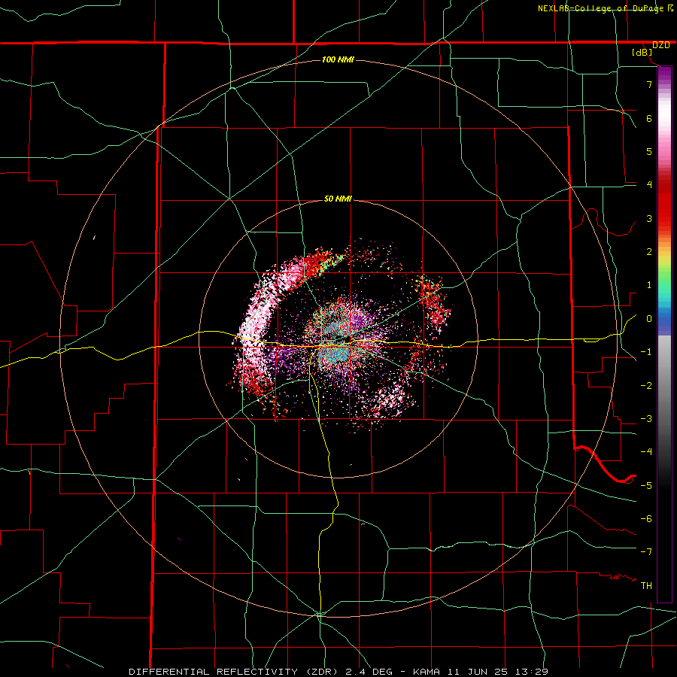Click the 100 NMI range ring label
This screenshot has width=677, height=677.
[x=338, y=59]
